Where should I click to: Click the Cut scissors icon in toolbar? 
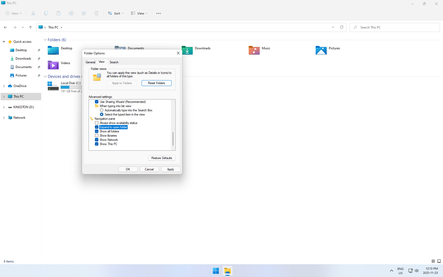(33, 13)
